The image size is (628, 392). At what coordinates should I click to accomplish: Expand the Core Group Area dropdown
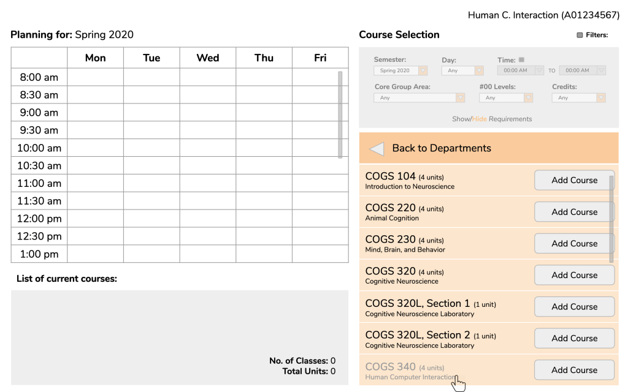(x=419, y=97)
